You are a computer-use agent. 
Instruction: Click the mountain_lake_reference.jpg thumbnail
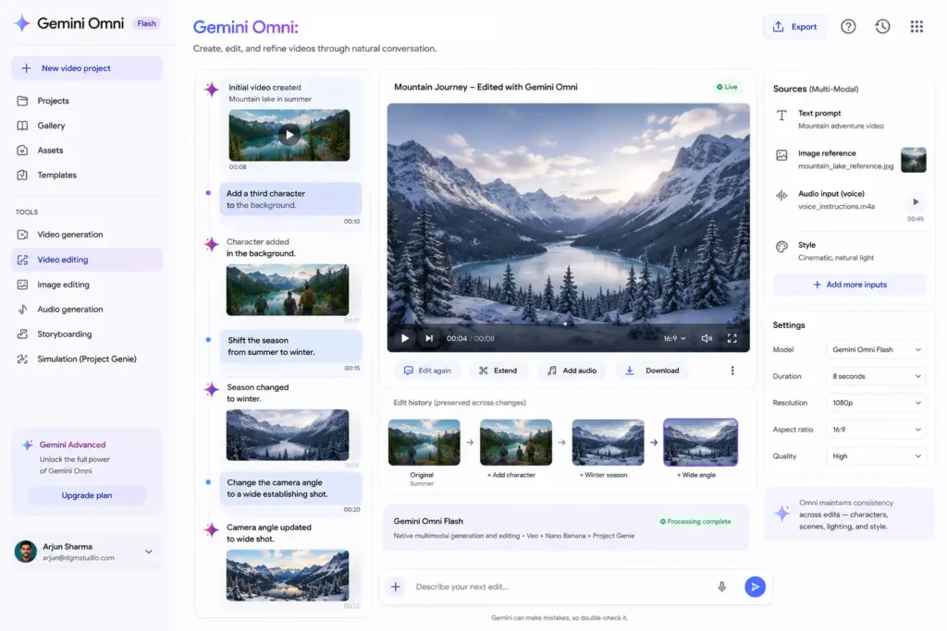point(913,160)
